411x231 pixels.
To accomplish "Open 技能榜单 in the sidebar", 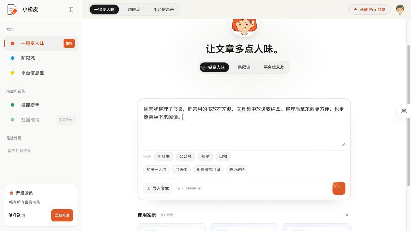I will coord(41,105).
